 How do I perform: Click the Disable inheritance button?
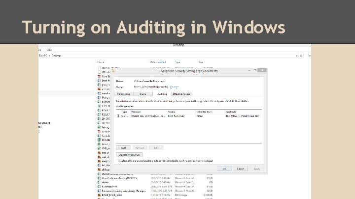click(x=129, y=155)
